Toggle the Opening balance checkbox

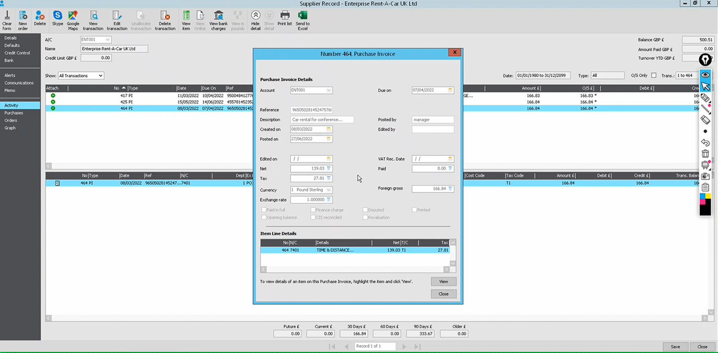(x=264, y=218)
